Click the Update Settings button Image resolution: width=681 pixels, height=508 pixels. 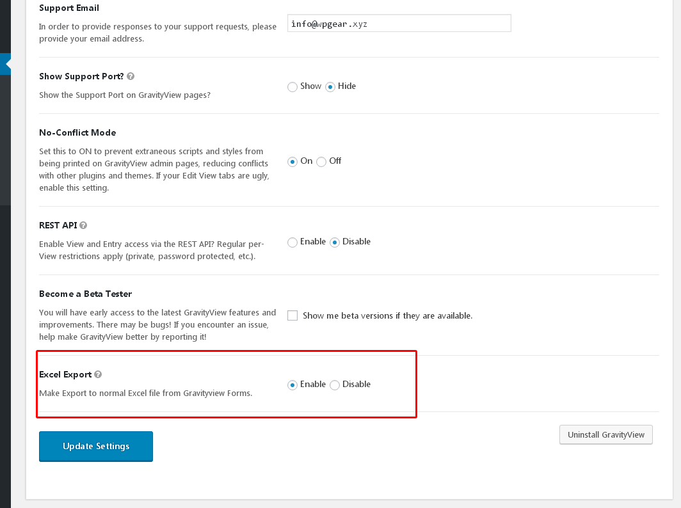pos(96,447)
